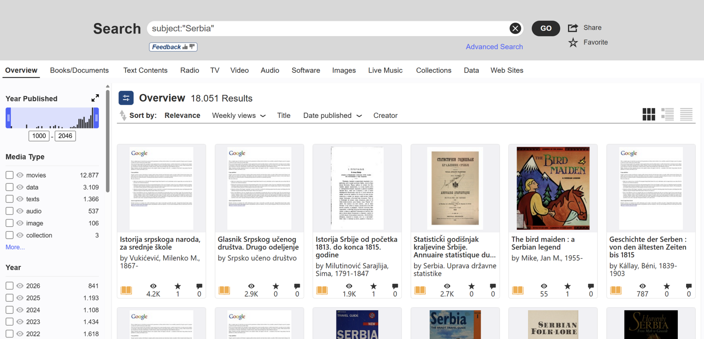
Task: Hide audio results using the eye icon
Action: [x=20, y=211]
